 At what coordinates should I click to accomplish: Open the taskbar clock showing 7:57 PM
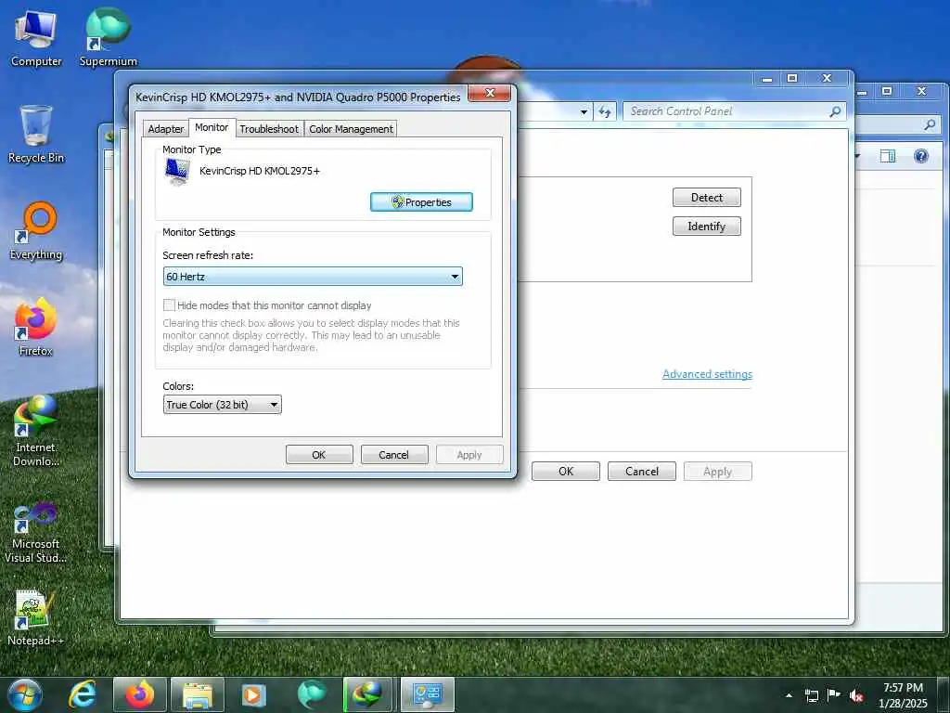point(903,695)
